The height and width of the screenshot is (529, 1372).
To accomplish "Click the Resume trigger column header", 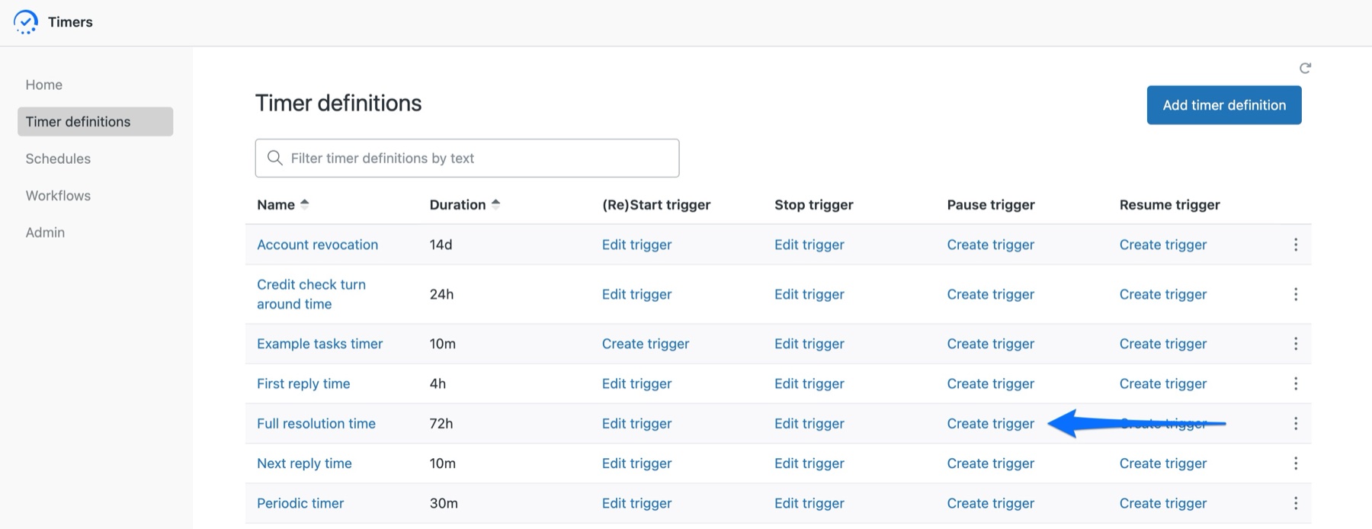I will pyautogui.click(x=1170, y=204).
